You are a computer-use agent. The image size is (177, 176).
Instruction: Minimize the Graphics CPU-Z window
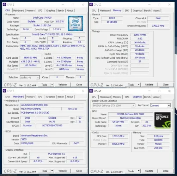[149, 91]
